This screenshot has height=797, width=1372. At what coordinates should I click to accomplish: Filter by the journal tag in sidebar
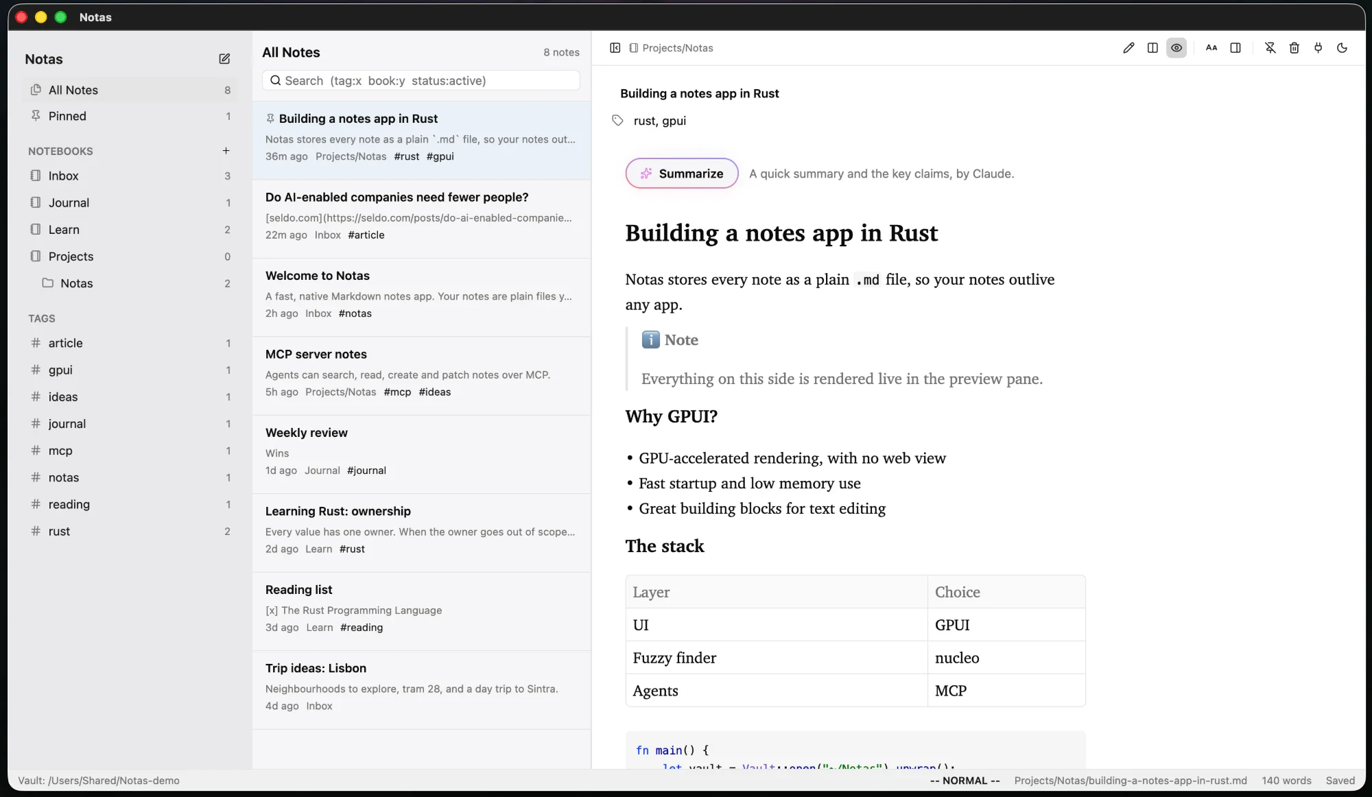click(130, 424)
